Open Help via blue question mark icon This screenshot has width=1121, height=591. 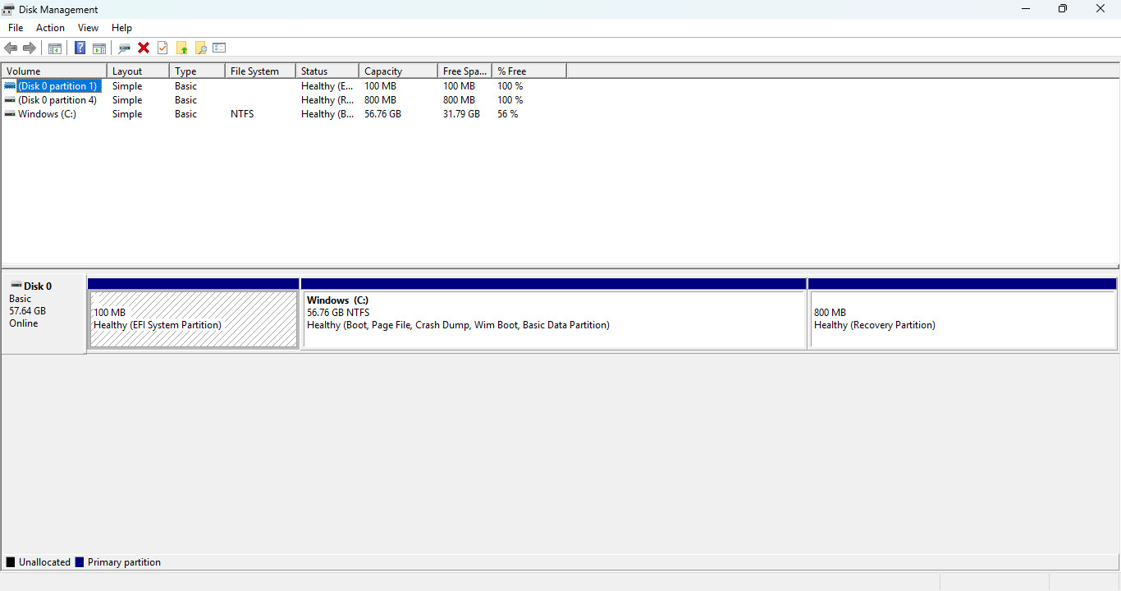pyautogui.click(x=80, y=48)
